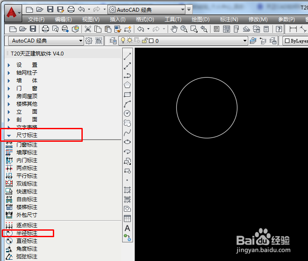
Task: Select the Ellipse draw tool
Action: click(x=127, y=142)
